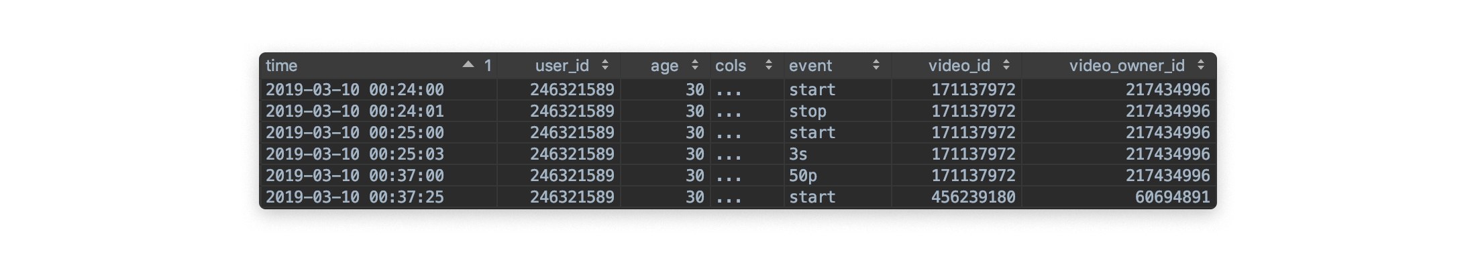Click the cols ellipsis cell in first row
Screen dimensions: 1476x271
click(729, 90)
